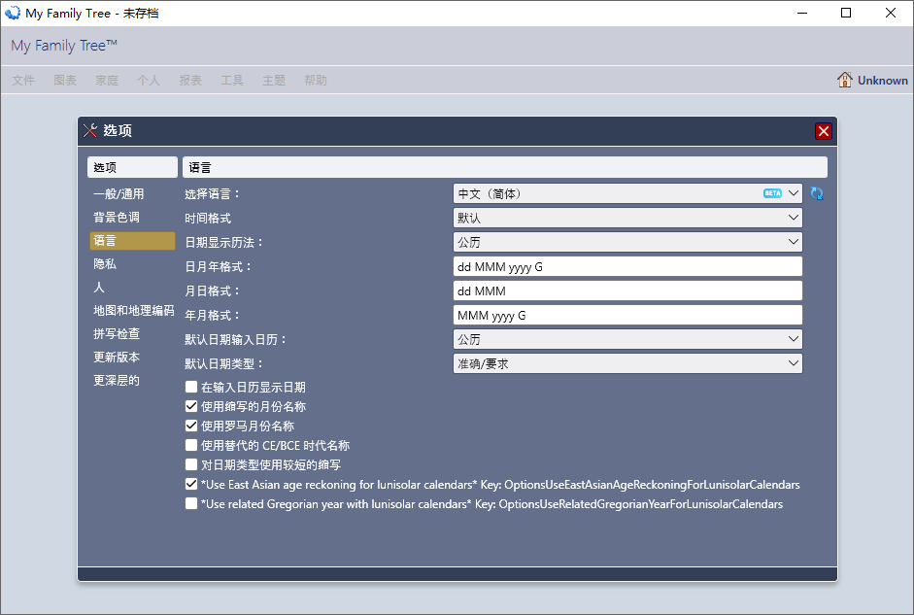Open the 帮助 menu
Viewport: 914px width, 615px height.
pos(316,81)
